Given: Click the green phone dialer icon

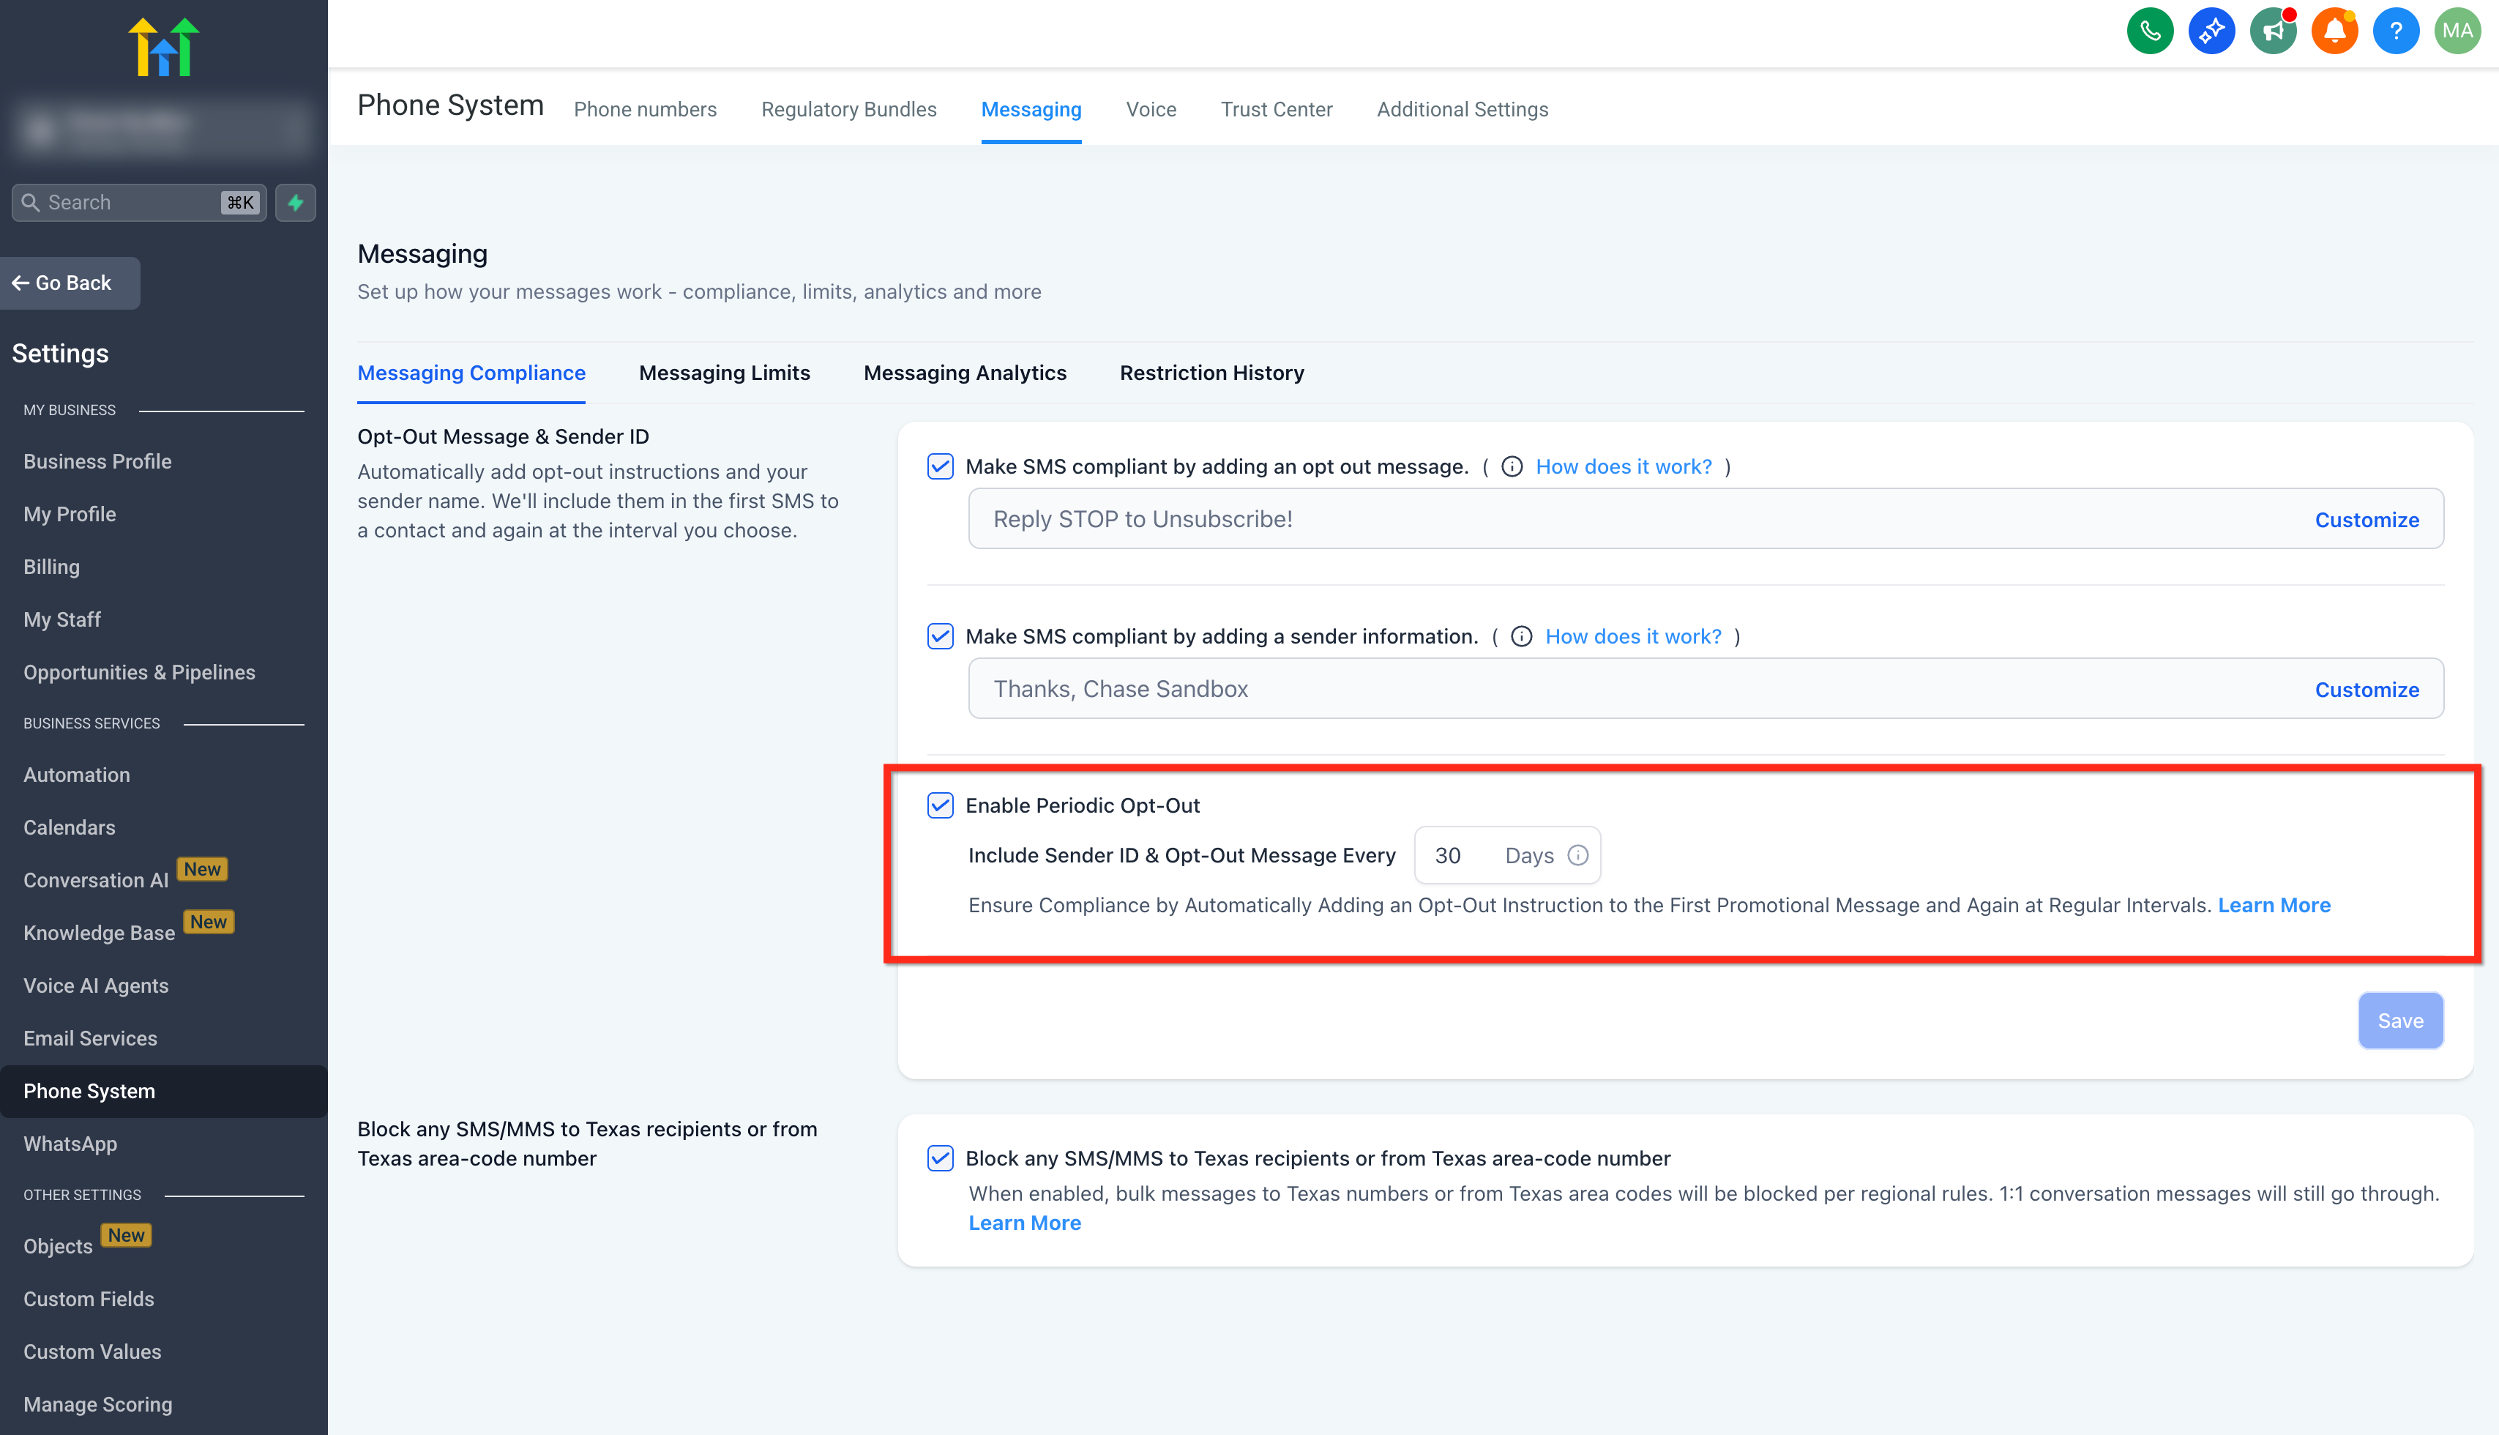Looking at the screenshot, I should point(2149,31).
